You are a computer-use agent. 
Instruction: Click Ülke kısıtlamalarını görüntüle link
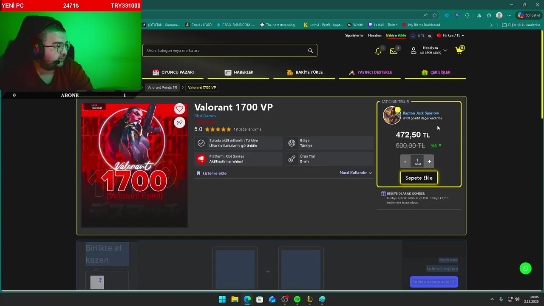click(233, 146)
